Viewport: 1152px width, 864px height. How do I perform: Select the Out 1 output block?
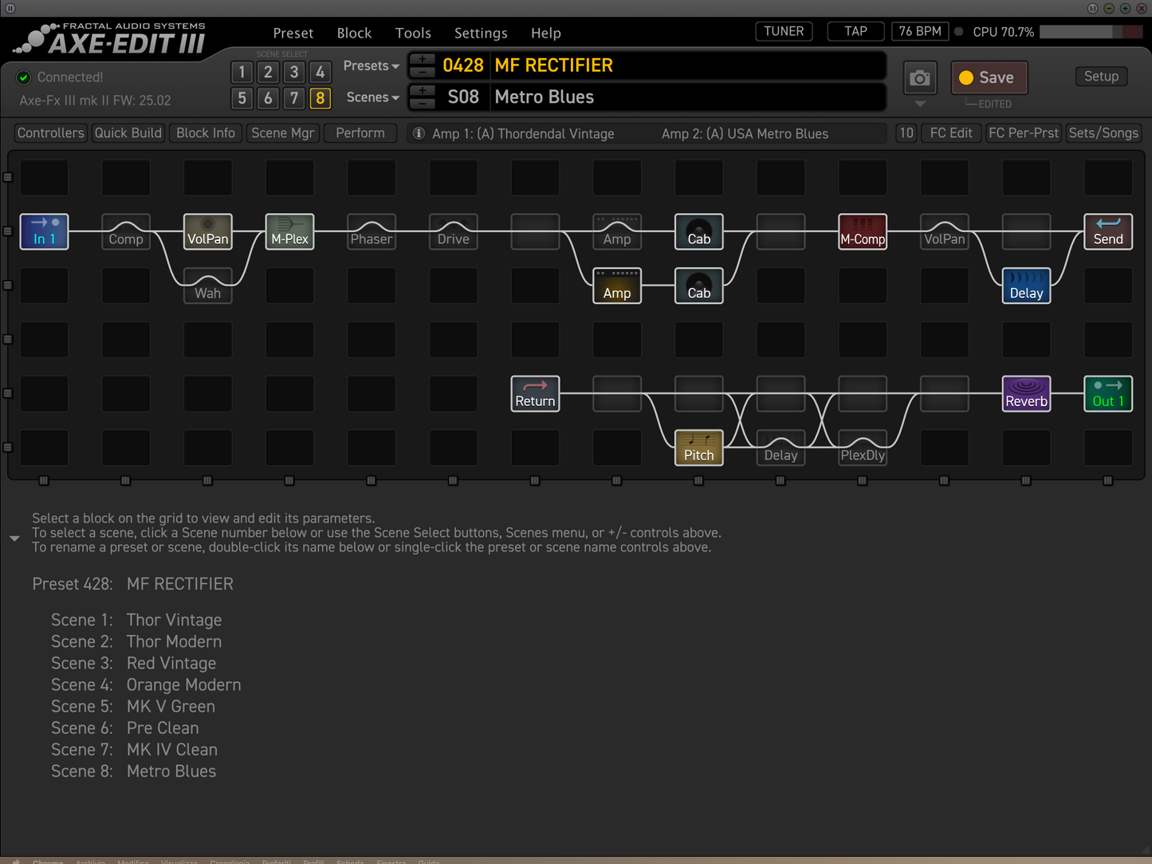pos(1108,394)
